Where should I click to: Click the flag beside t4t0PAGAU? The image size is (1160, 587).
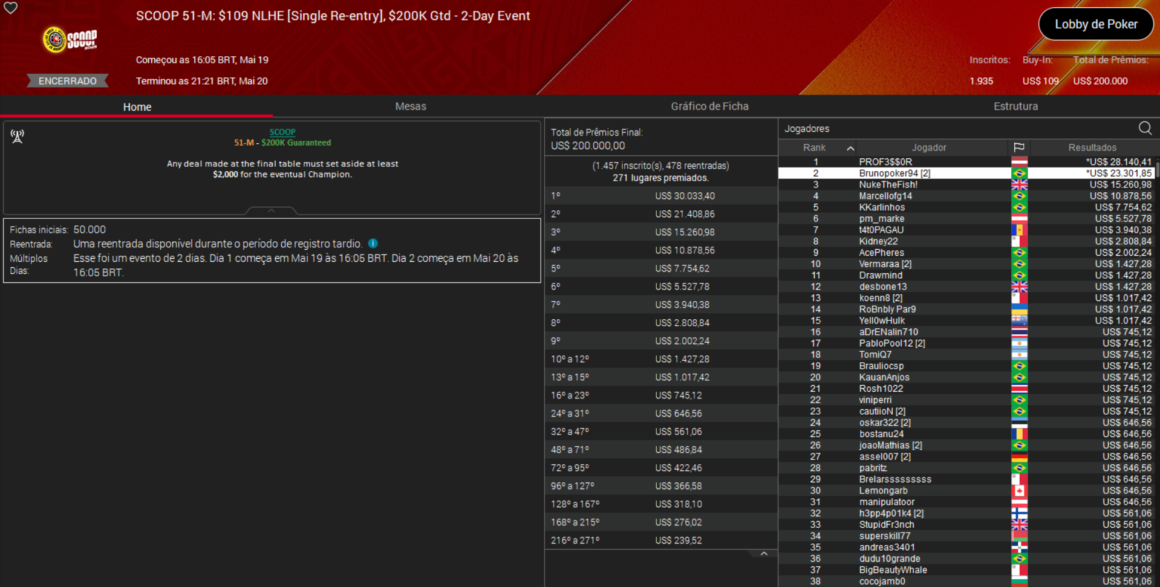[x=1019, y=230]
